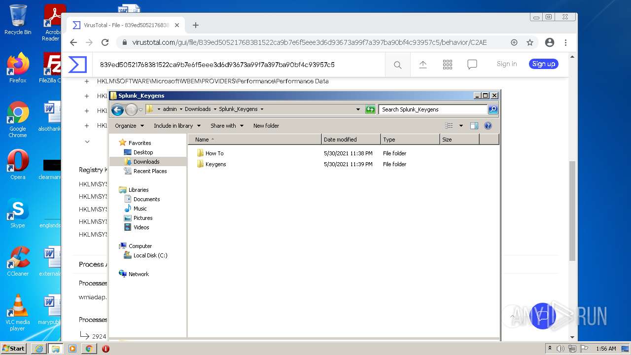Toggle the preview pane icon

474,126
